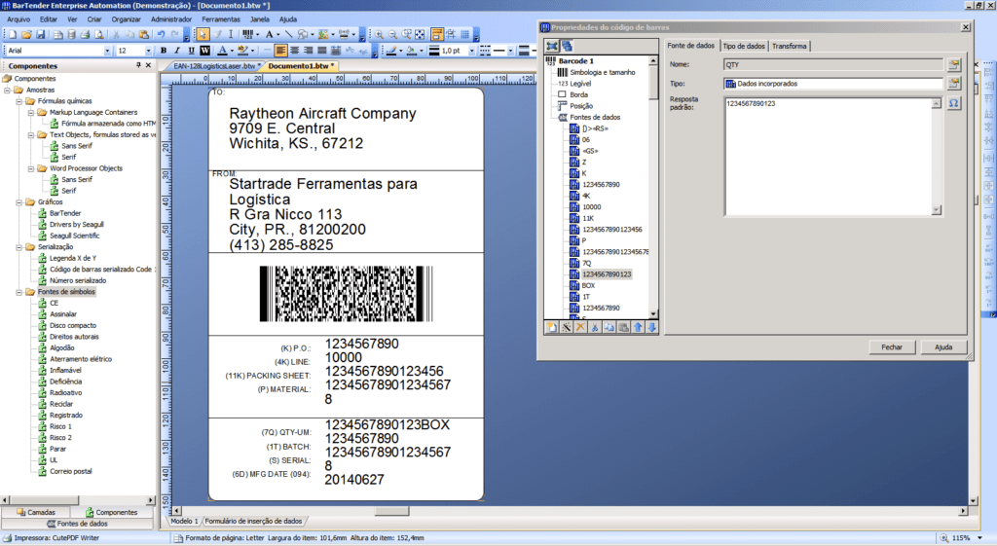Toggle bold text formatting
Screen dimensions: 997x546
coord(164,50)
